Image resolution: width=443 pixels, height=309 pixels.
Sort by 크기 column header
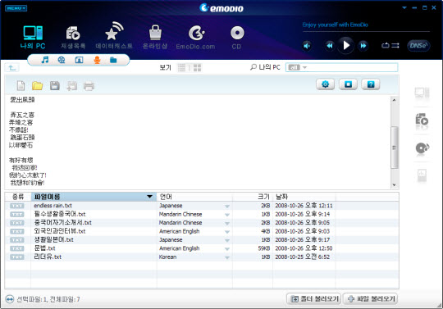[253, 197]
